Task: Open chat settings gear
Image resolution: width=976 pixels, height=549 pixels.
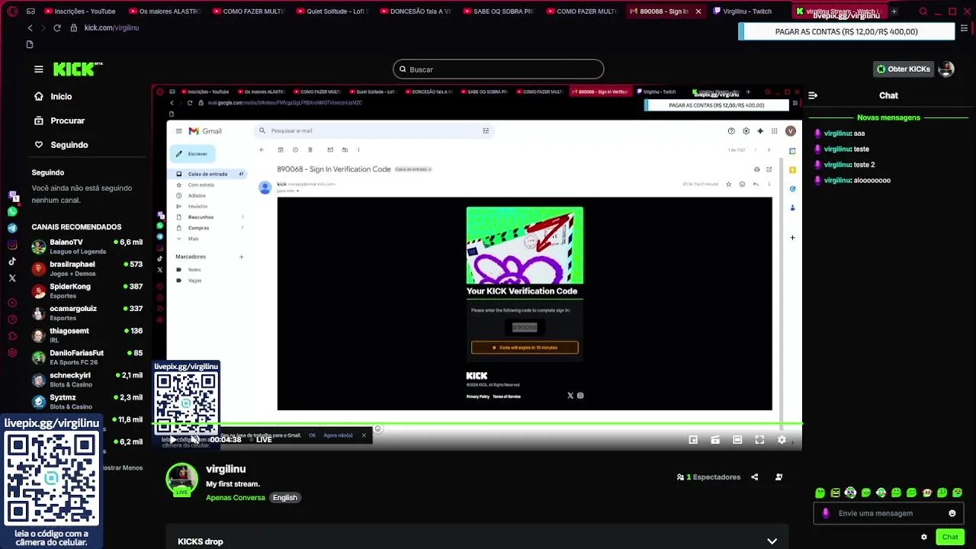Action: 924,537
